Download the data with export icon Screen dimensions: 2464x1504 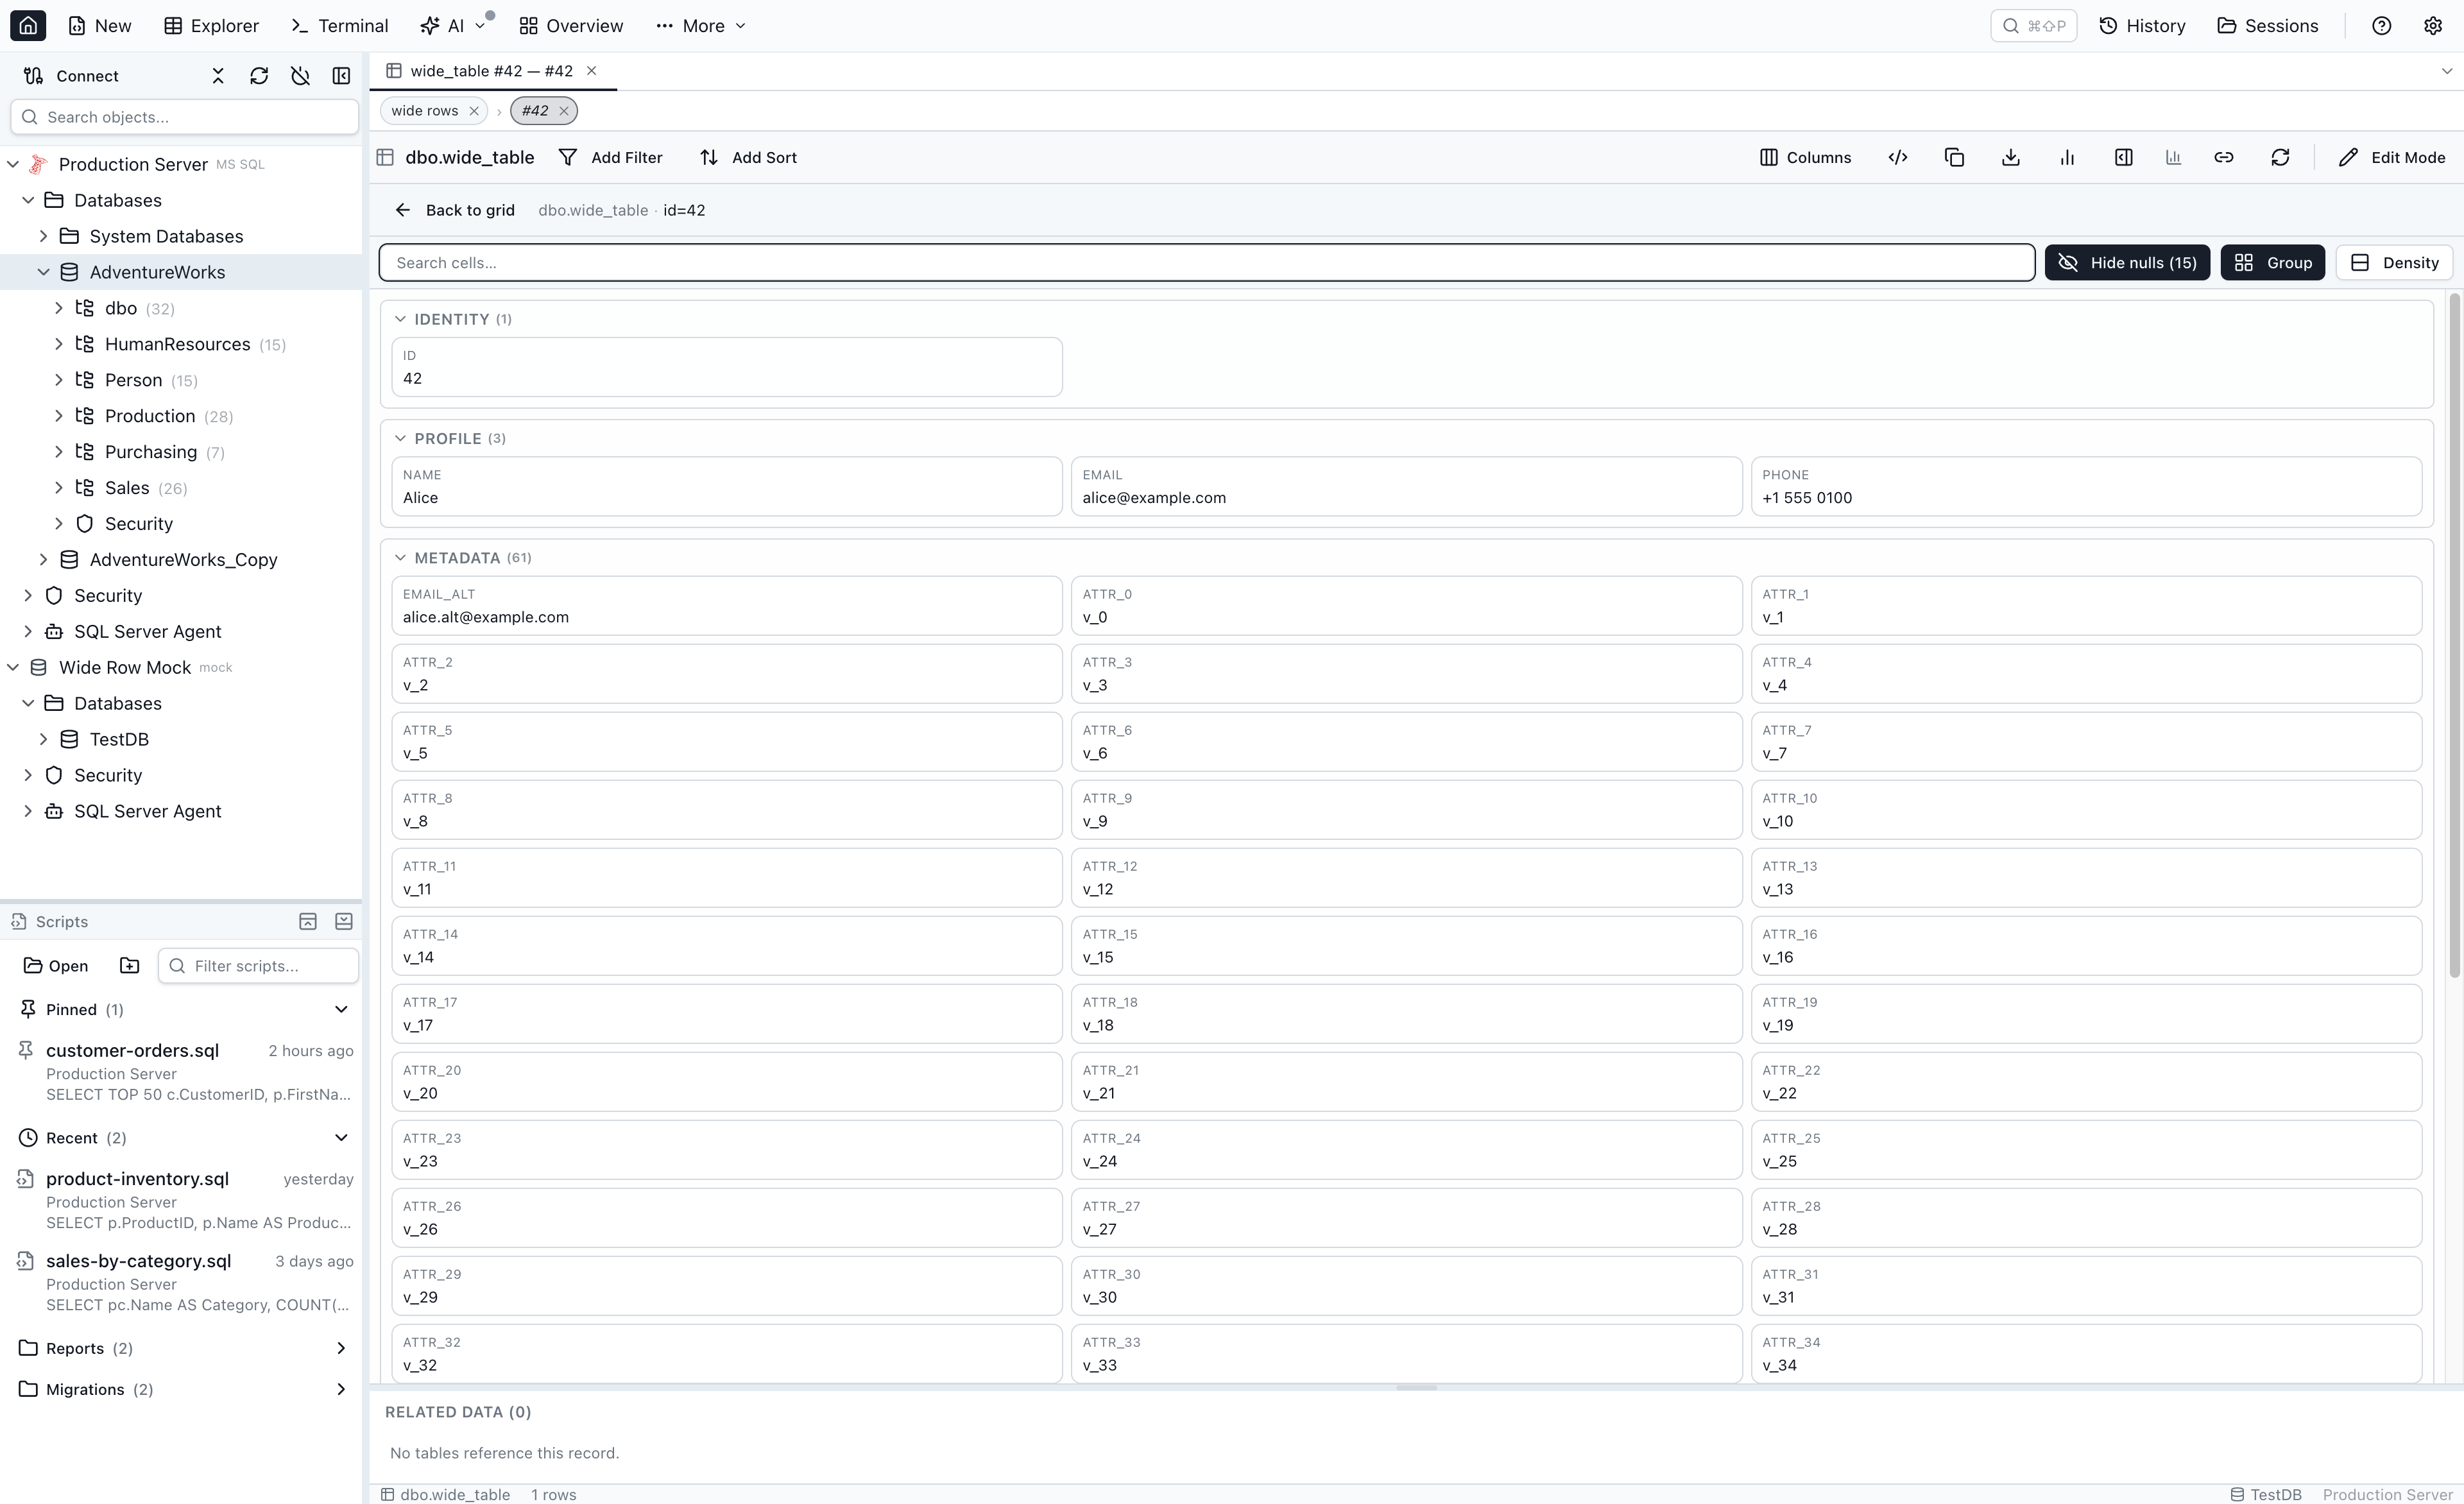(x=2011, y=157)
